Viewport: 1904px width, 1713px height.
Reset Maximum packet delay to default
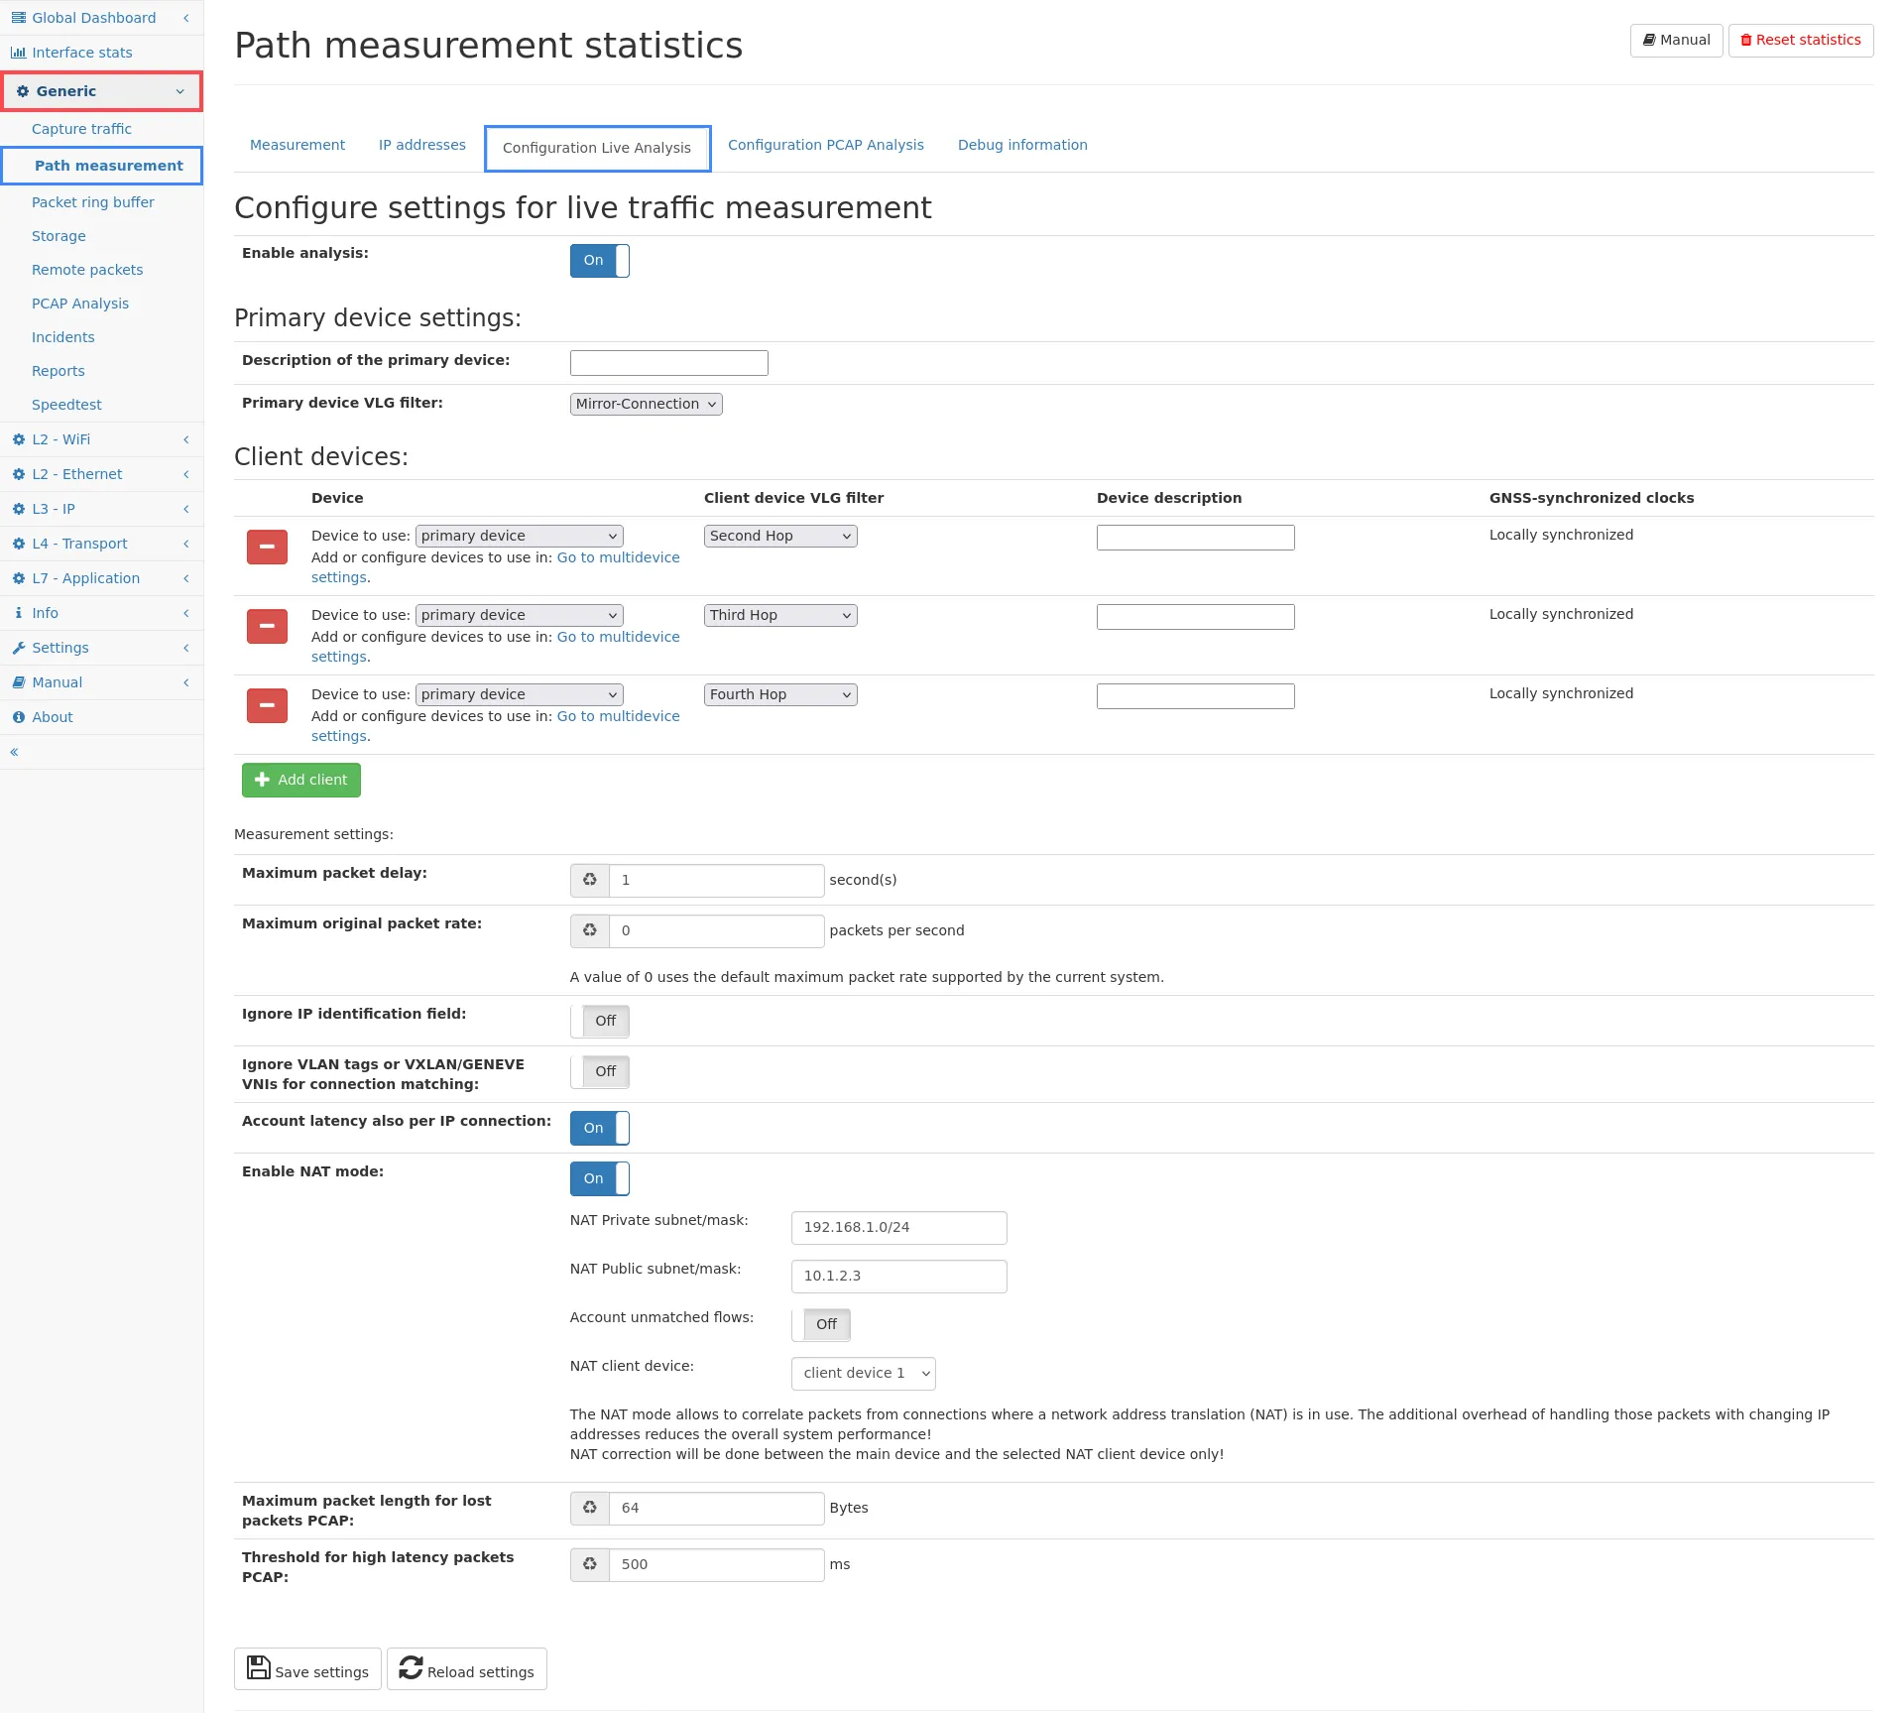pos(590,880)
